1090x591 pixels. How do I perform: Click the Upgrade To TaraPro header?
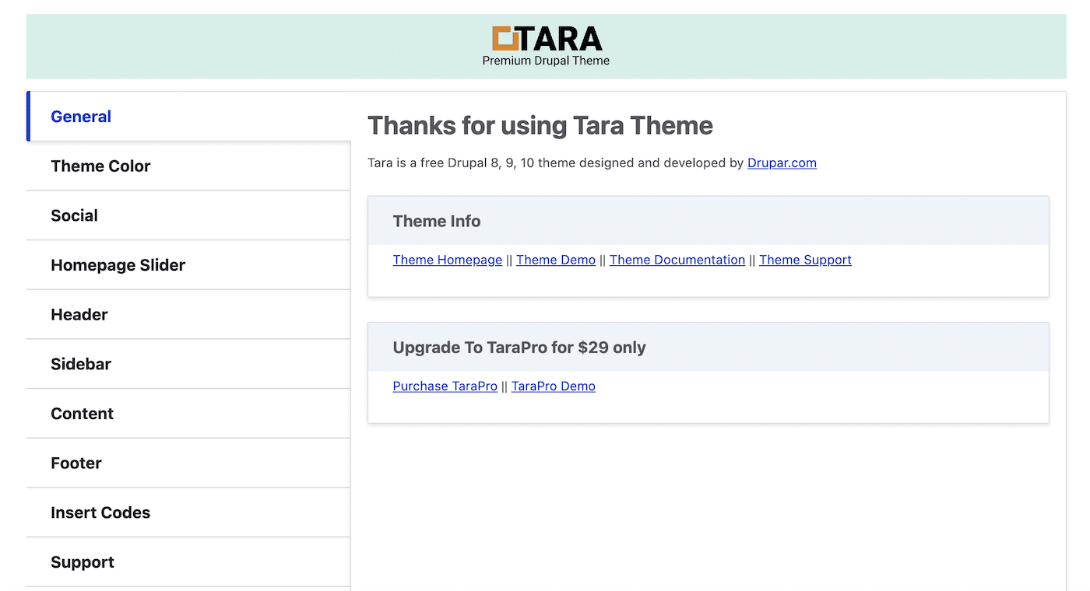(x=519, y=348)
